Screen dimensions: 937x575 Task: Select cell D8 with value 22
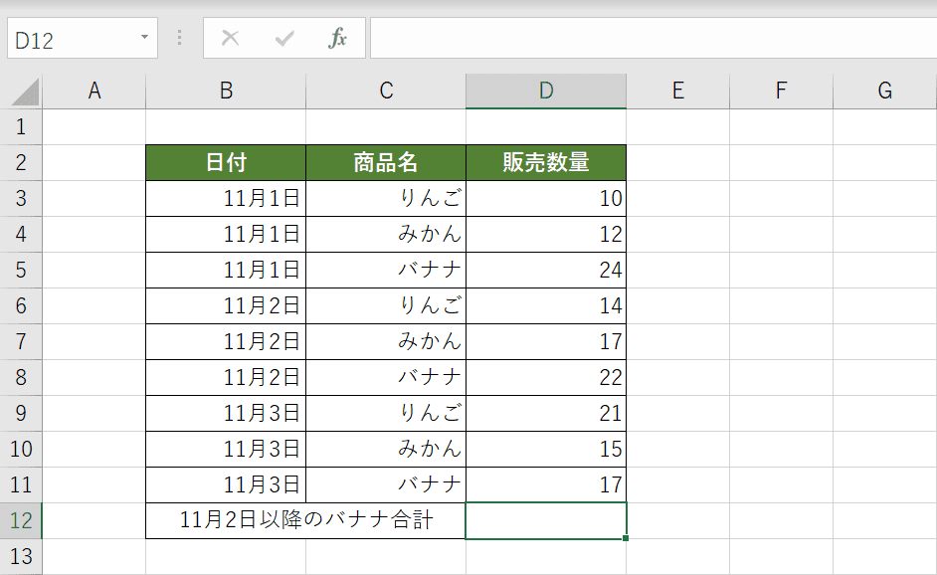[x=546, y=378]
